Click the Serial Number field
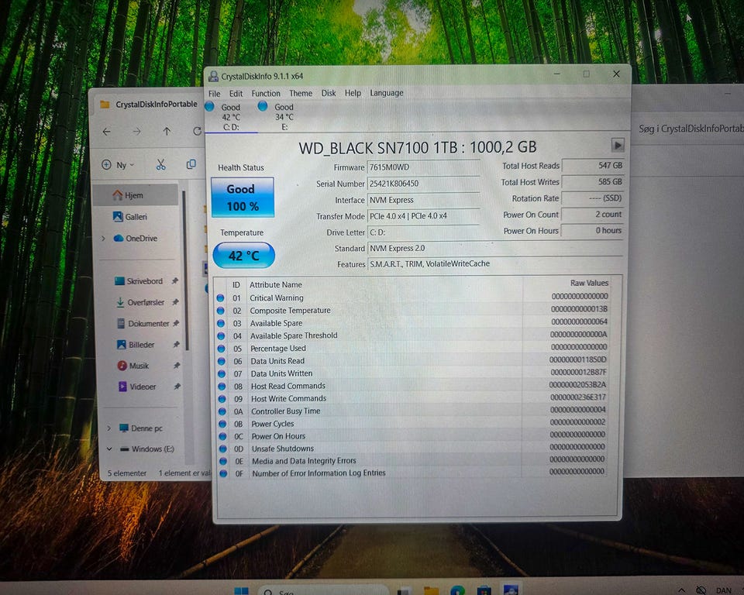This screenshot has width=744, height=595. [x=423, y=184]
